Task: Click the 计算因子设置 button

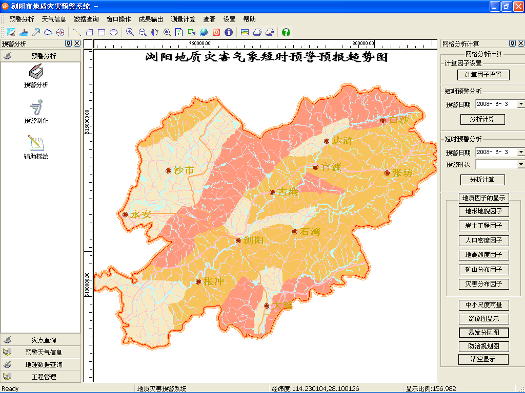Action: 483,75
